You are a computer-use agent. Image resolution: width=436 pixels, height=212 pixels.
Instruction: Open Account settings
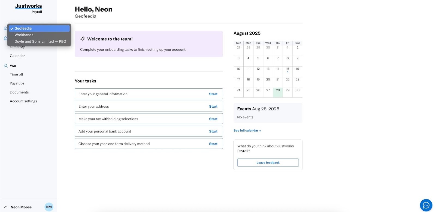pyautogui.click(x=23, y=101)
